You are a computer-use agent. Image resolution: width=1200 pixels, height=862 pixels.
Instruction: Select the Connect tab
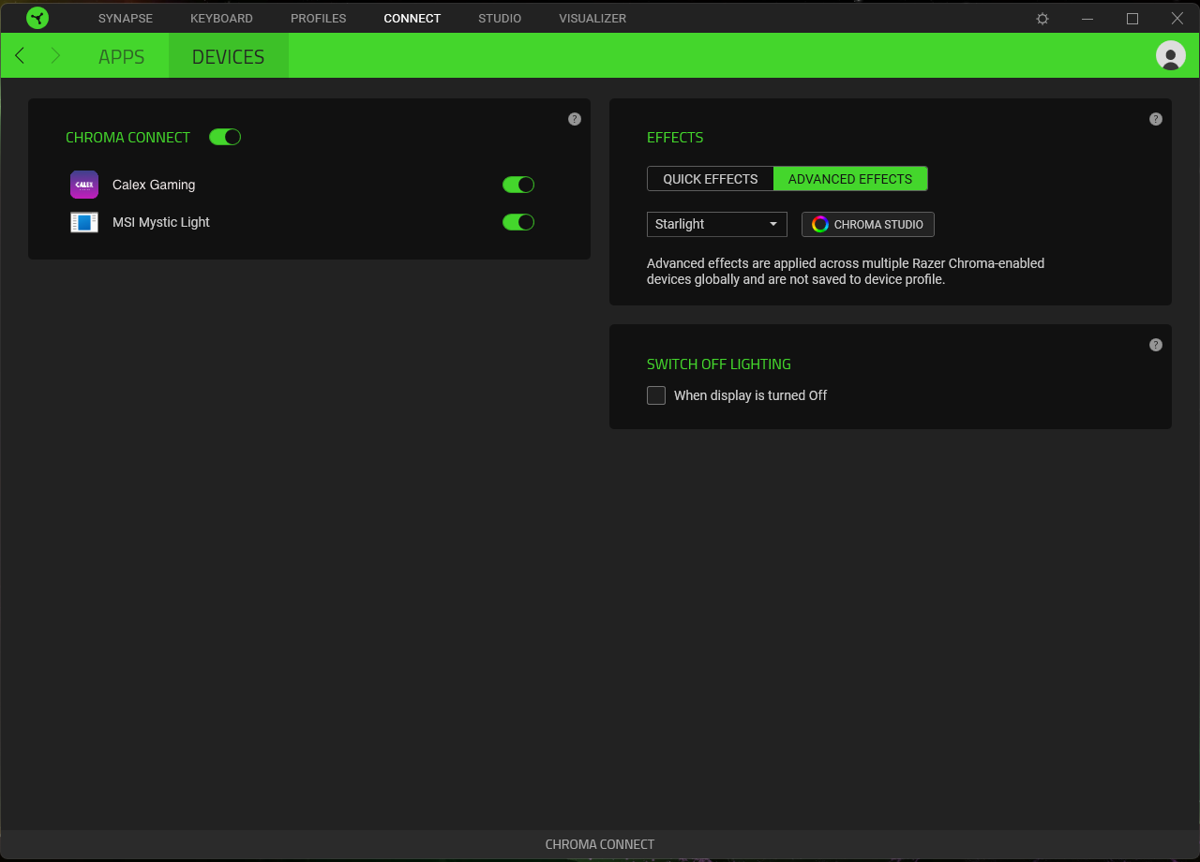(x=412, y=19)
